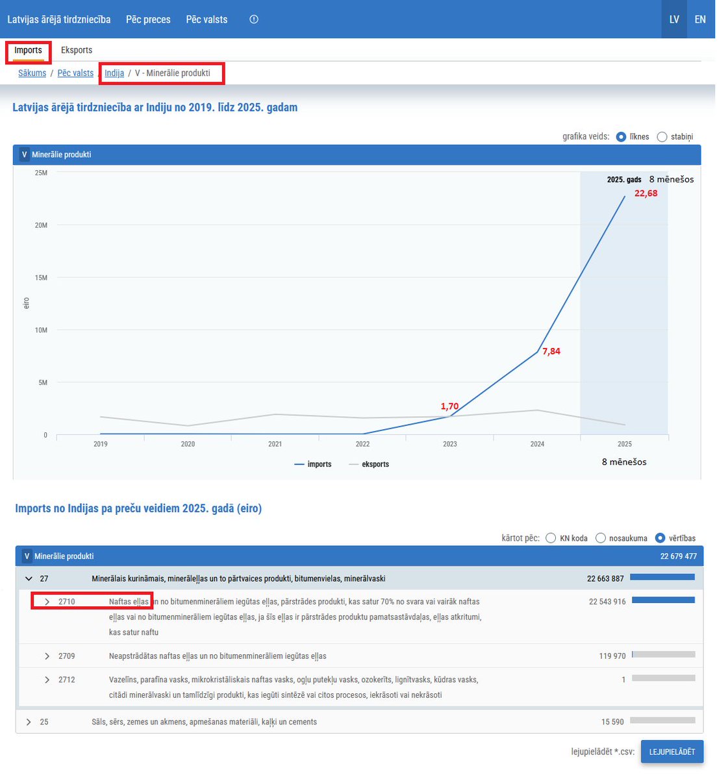Sort by vērtības

click(x=660, y=538)
